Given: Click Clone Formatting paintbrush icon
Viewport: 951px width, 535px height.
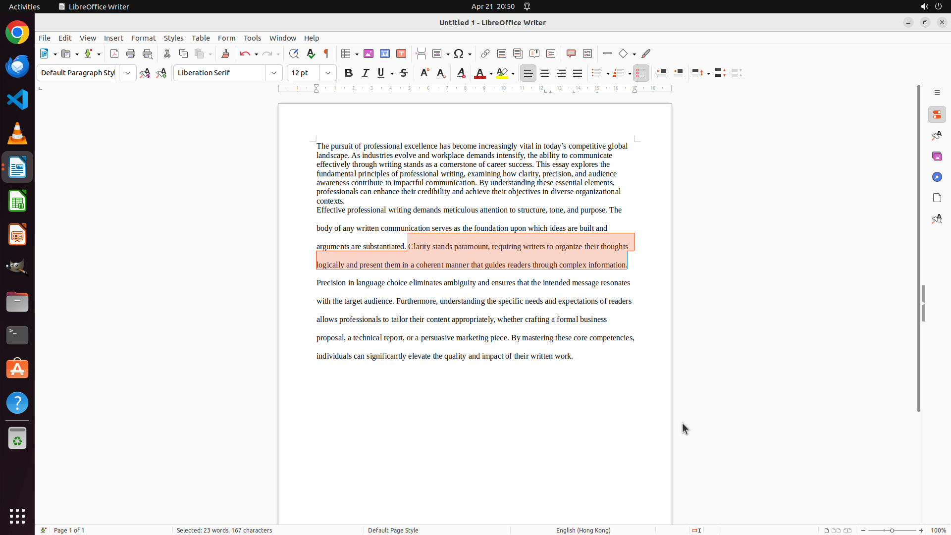Looking at the screenshot, I should (x=225, y=53).
